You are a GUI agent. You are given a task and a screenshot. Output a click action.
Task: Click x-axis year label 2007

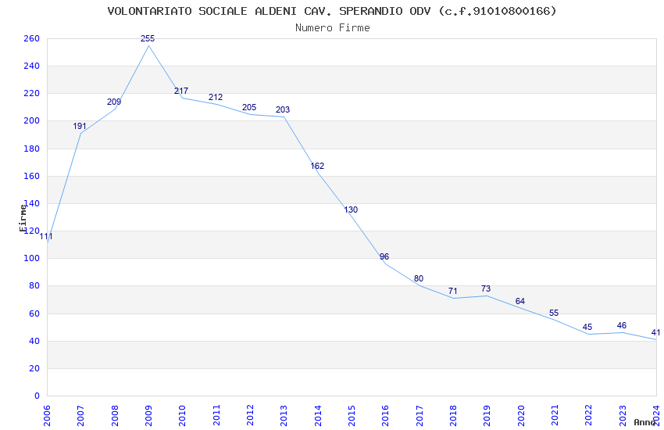81,415
